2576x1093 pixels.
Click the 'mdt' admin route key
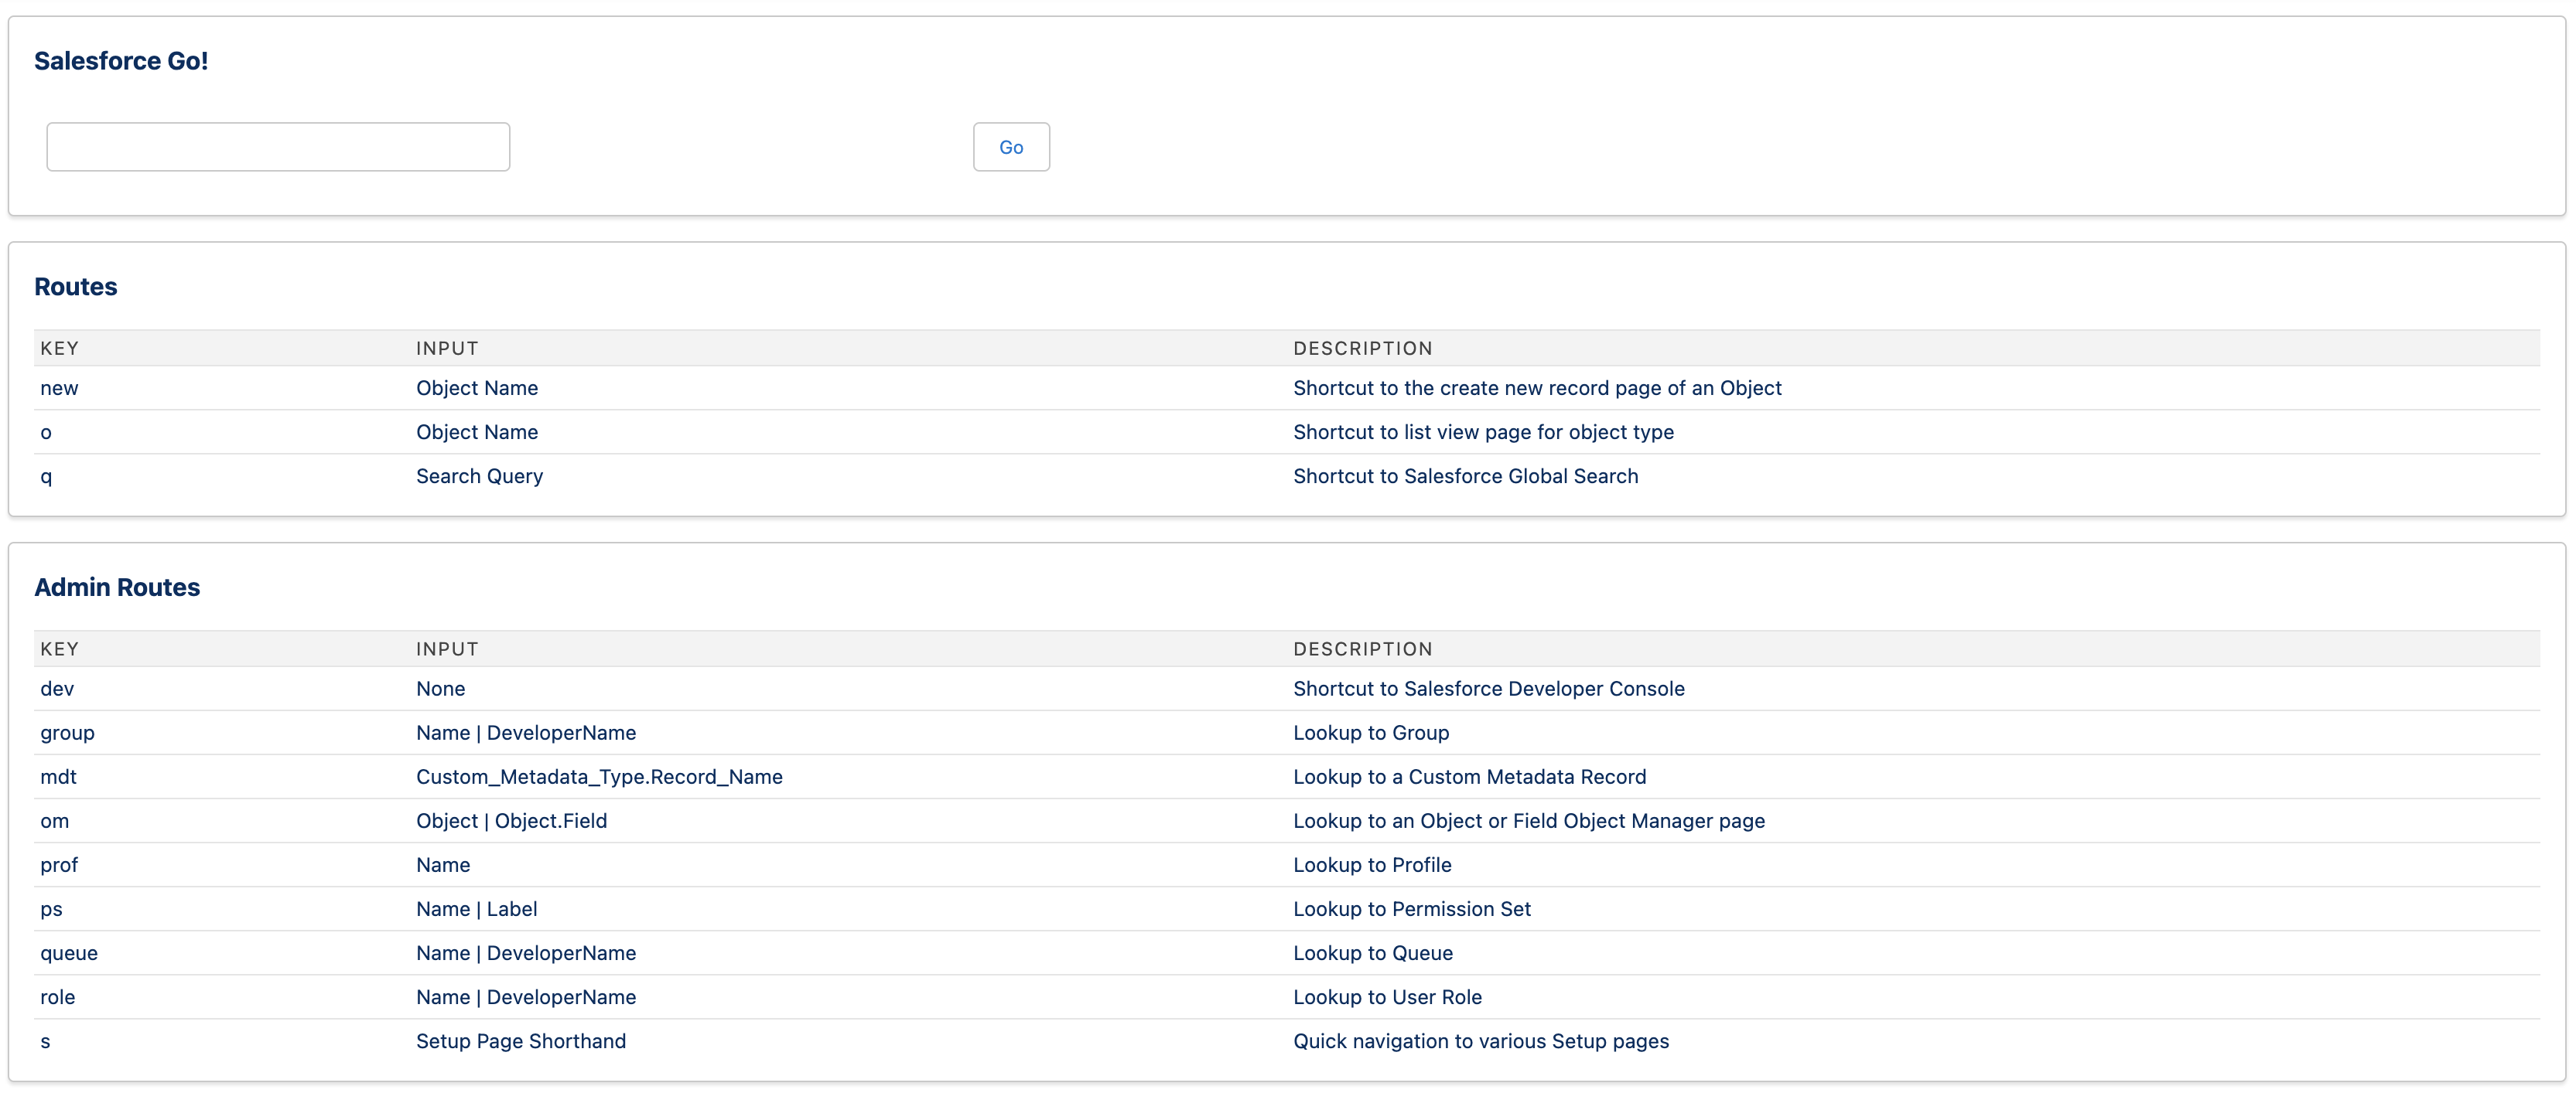tap(58, 776)
